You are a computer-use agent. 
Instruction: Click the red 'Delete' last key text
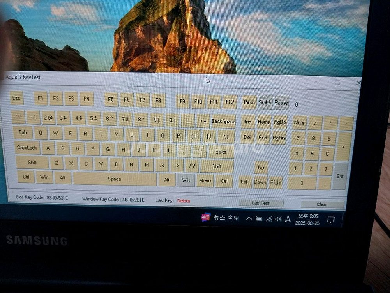coord(184,200)
